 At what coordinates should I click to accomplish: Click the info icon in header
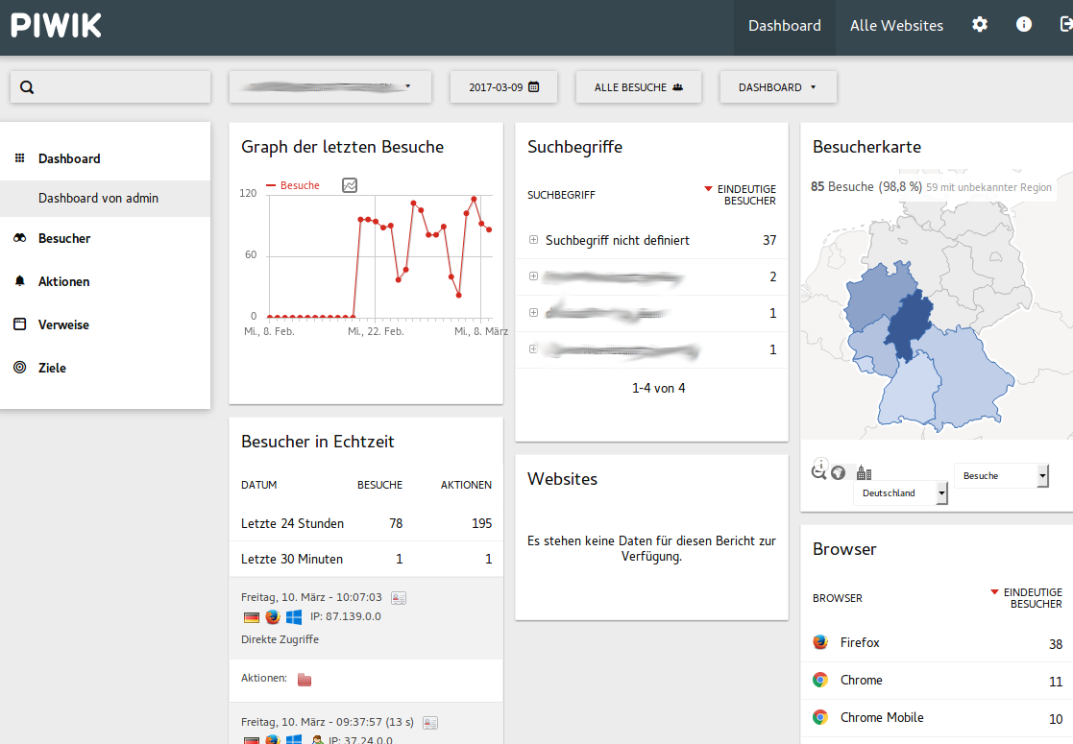(x=1024, y=25)
